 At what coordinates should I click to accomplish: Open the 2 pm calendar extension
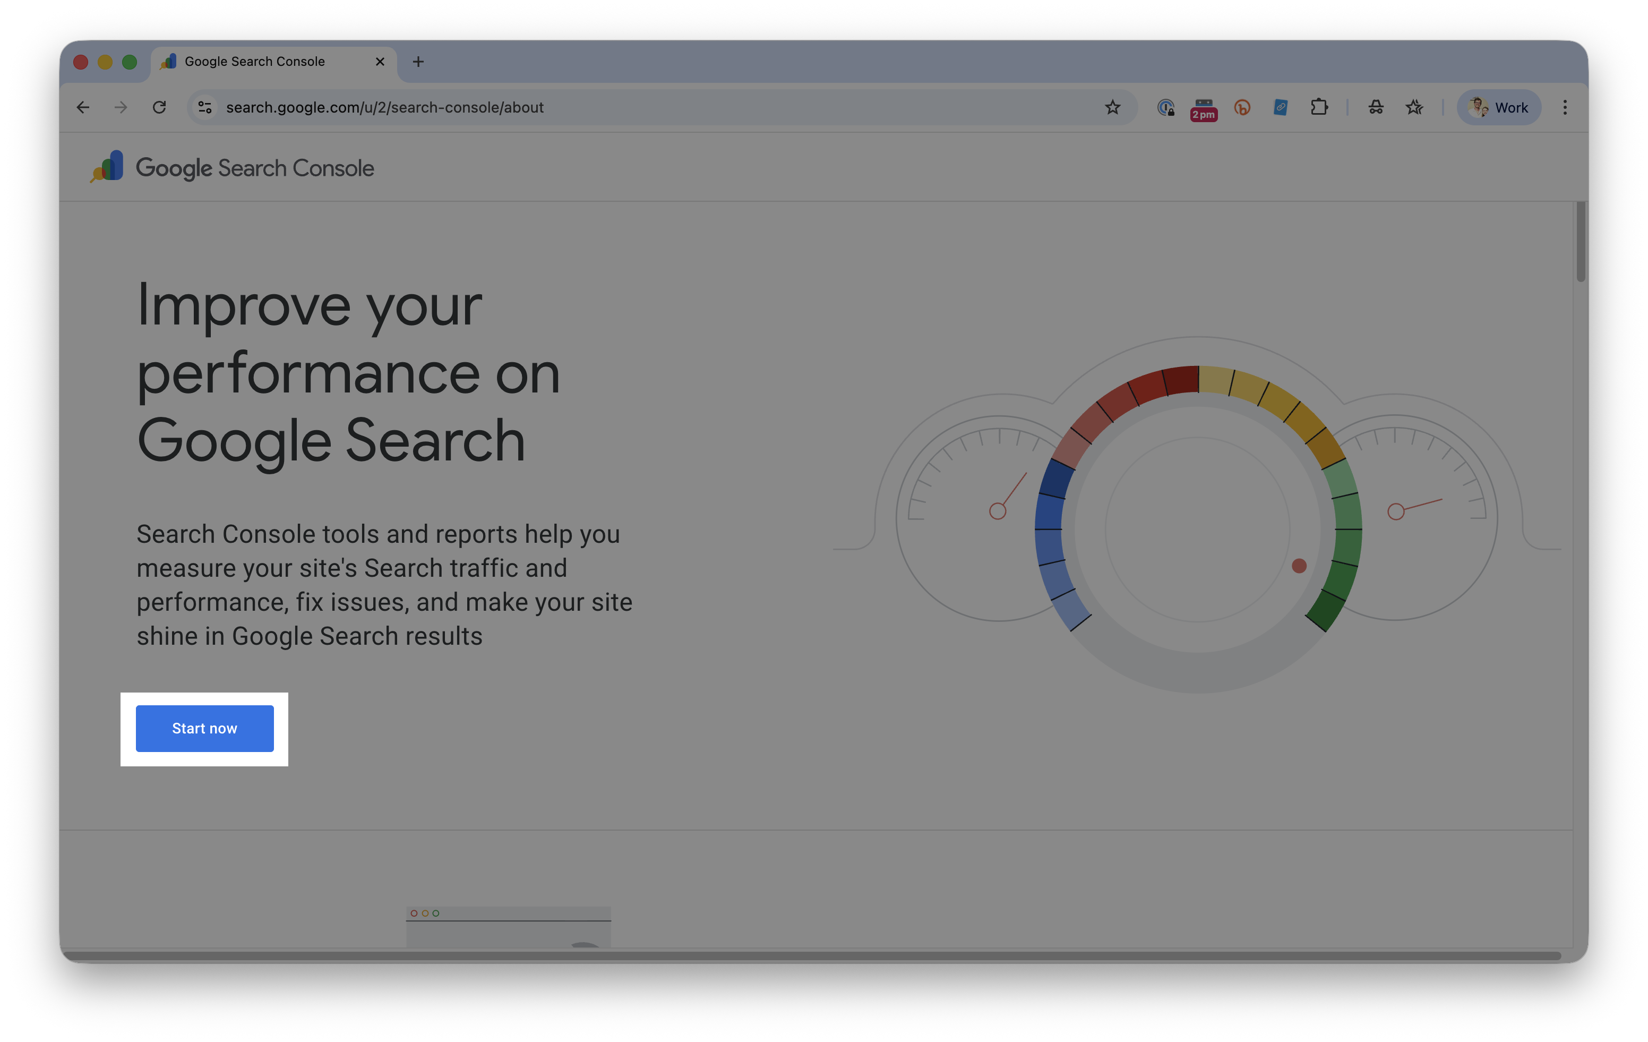tap(1203, 108)
